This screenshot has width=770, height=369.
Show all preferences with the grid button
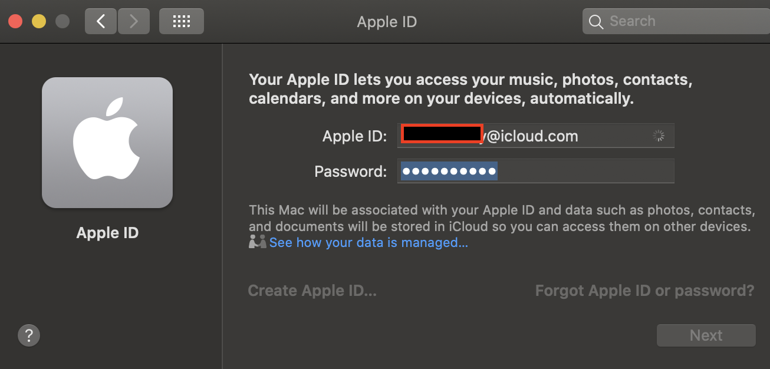(x=181, y=21)
